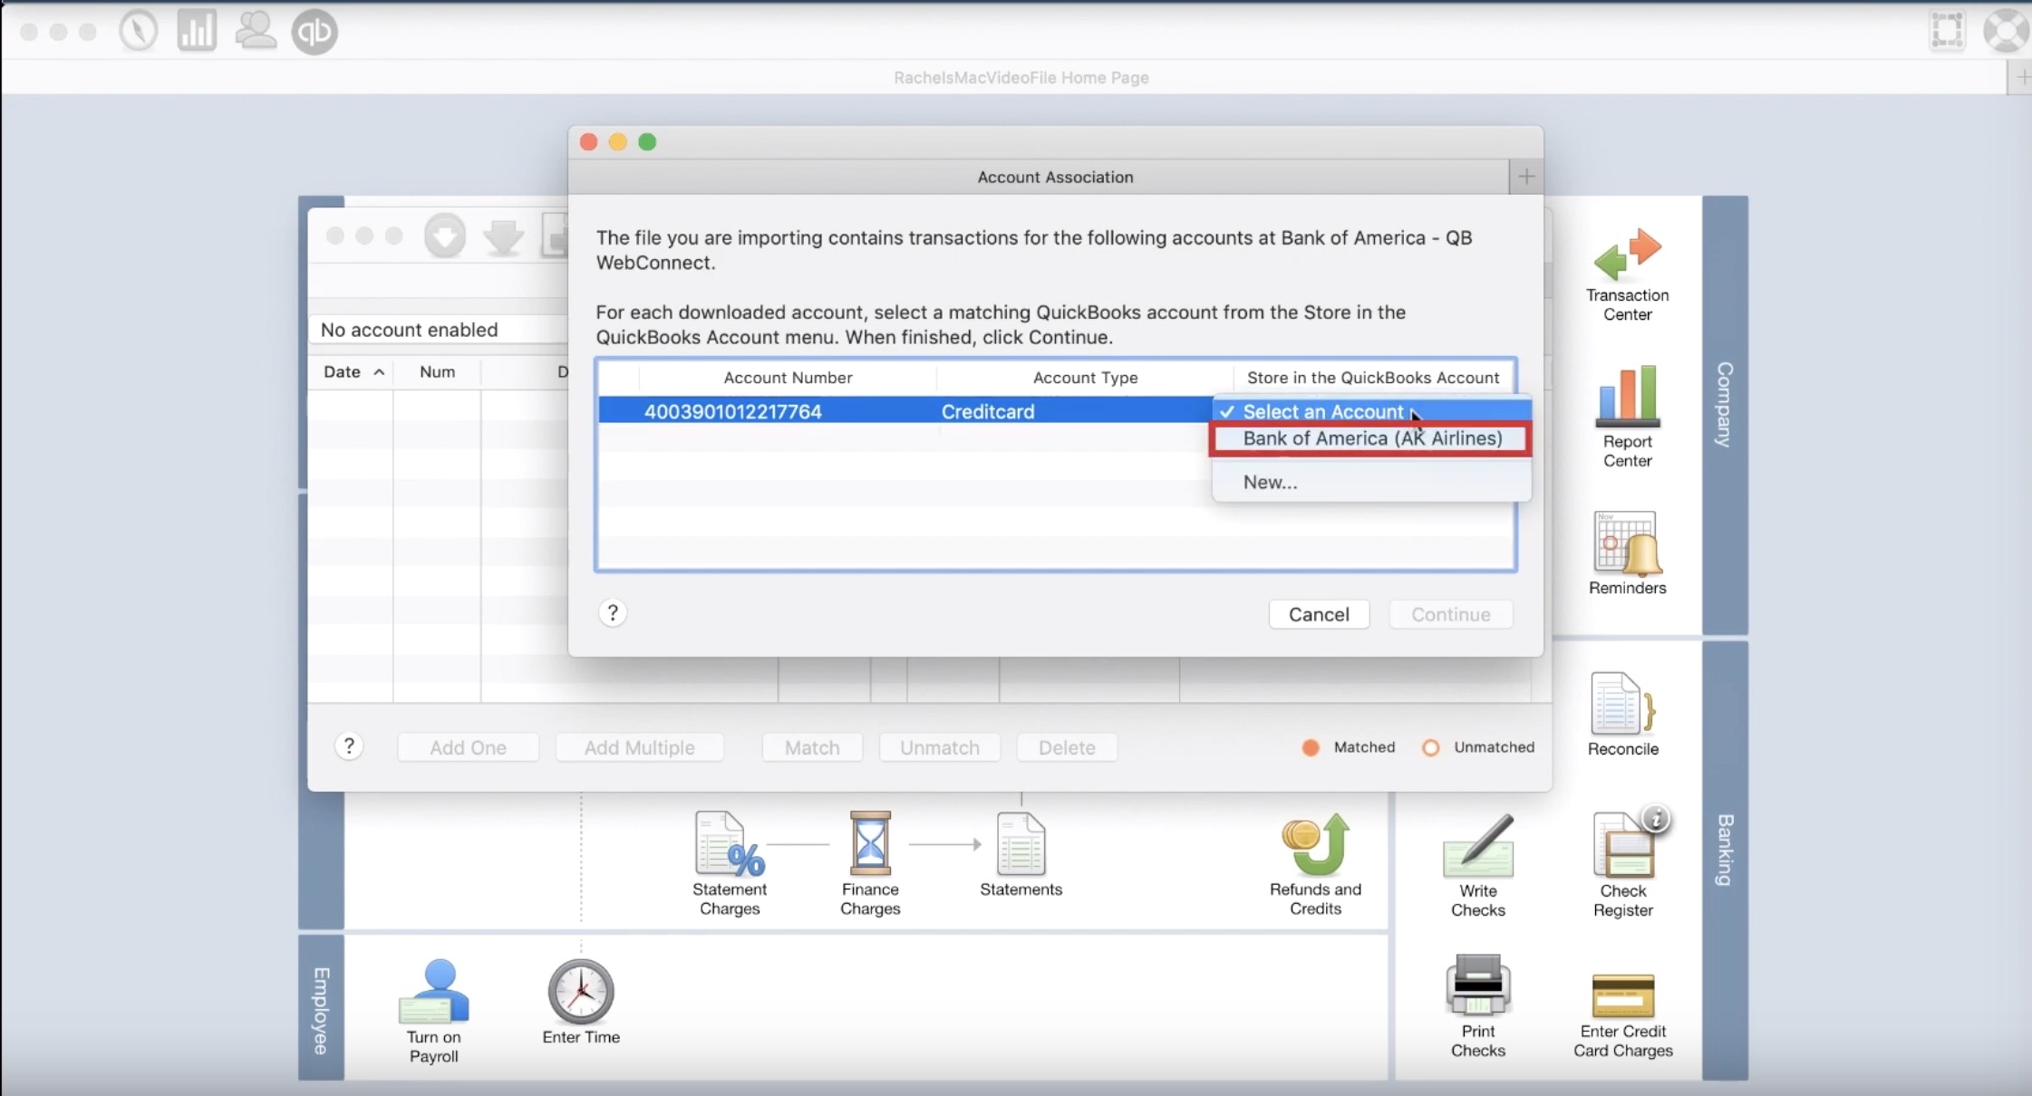Choose Bank of America (AK Airlines) option
Screen dimensions: 2032x1096
coord(1371,438)
